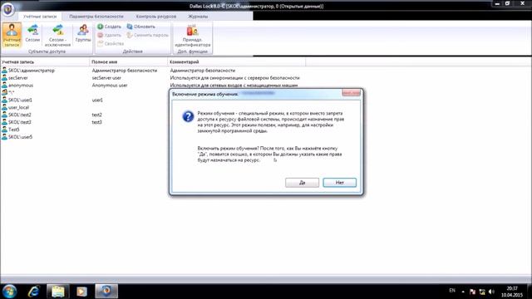532x299 pixels.
Task: Open the Группы icon
Action: 83,33
